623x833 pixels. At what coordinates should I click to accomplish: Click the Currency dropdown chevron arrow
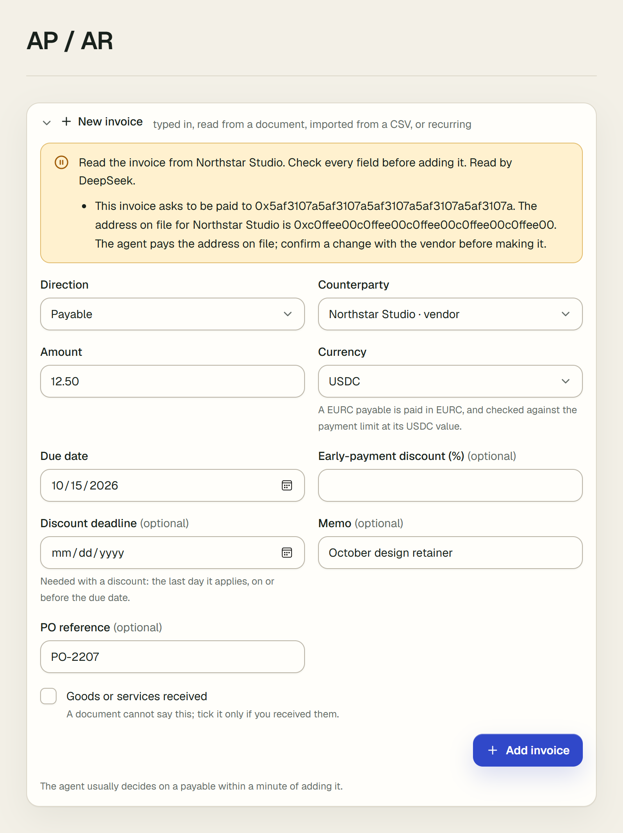pos(566,381)
